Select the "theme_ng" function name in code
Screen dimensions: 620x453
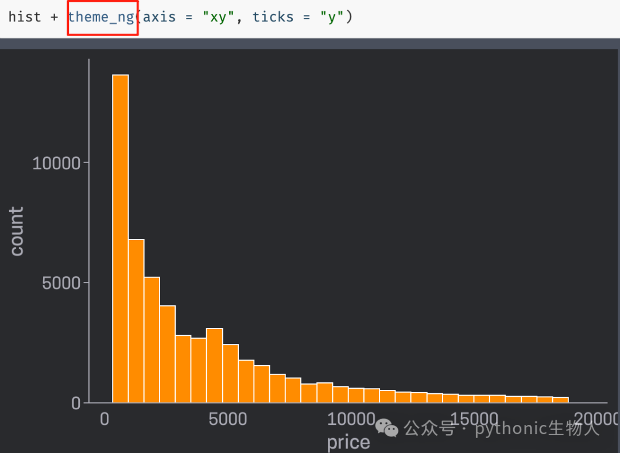[101, 18]
